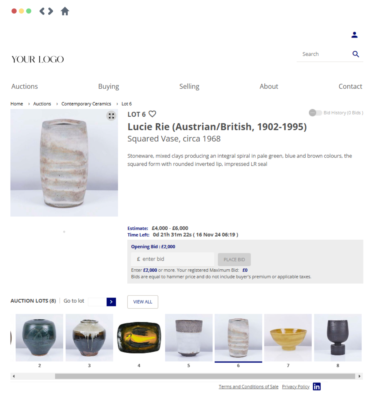Submit Go to lot arrow button

tap(111, 302)
